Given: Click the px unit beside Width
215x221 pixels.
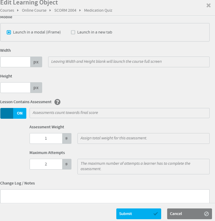Looking at the screenshot, I should (x=36, y=62).
